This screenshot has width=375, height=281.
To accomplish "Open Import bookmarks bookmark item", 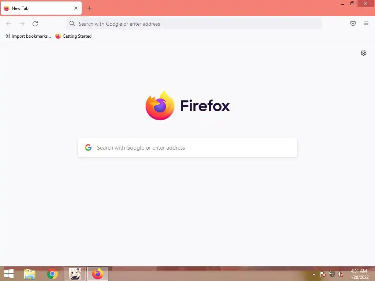I will pos(28,36).
